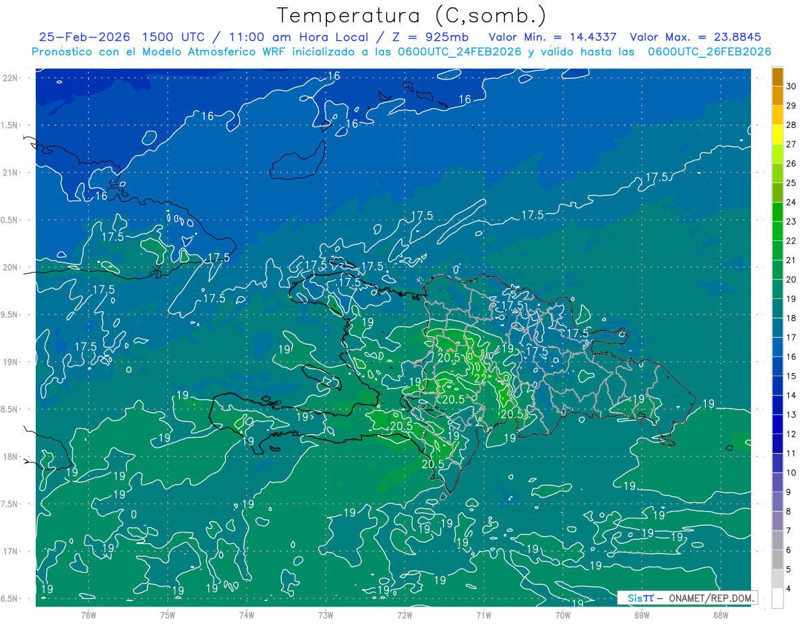Click the '22N' latitude axis label
Viewport: 809px width, 624px height.
click(x=11, y=77)
